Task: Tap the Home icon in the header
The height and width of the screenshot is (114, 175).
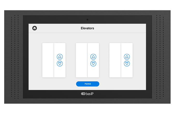Action: tap(34, 28)
